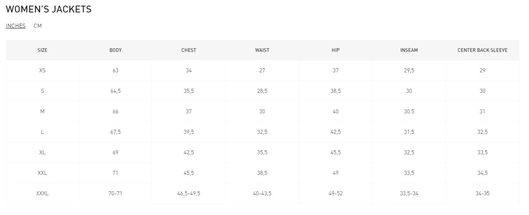Click the S size row label
The width and height of the screenshot is (529, 215).
click(x=42, y=91)
